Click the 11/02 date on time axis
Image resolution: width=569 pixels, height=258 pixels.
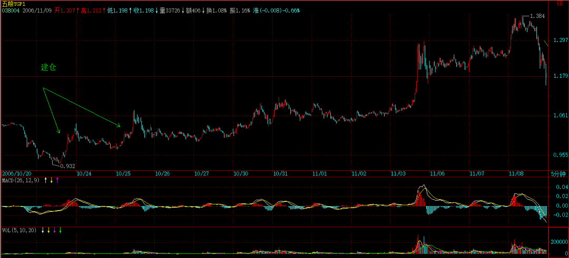click(x=359, y=174)
